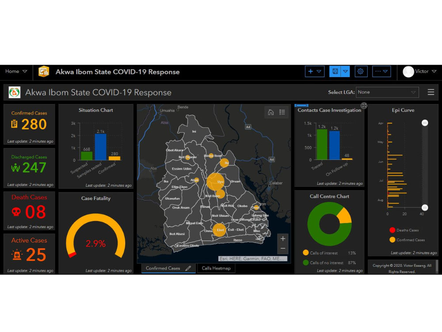Click the copyright panel scrollbar

(x=437, y=267)
